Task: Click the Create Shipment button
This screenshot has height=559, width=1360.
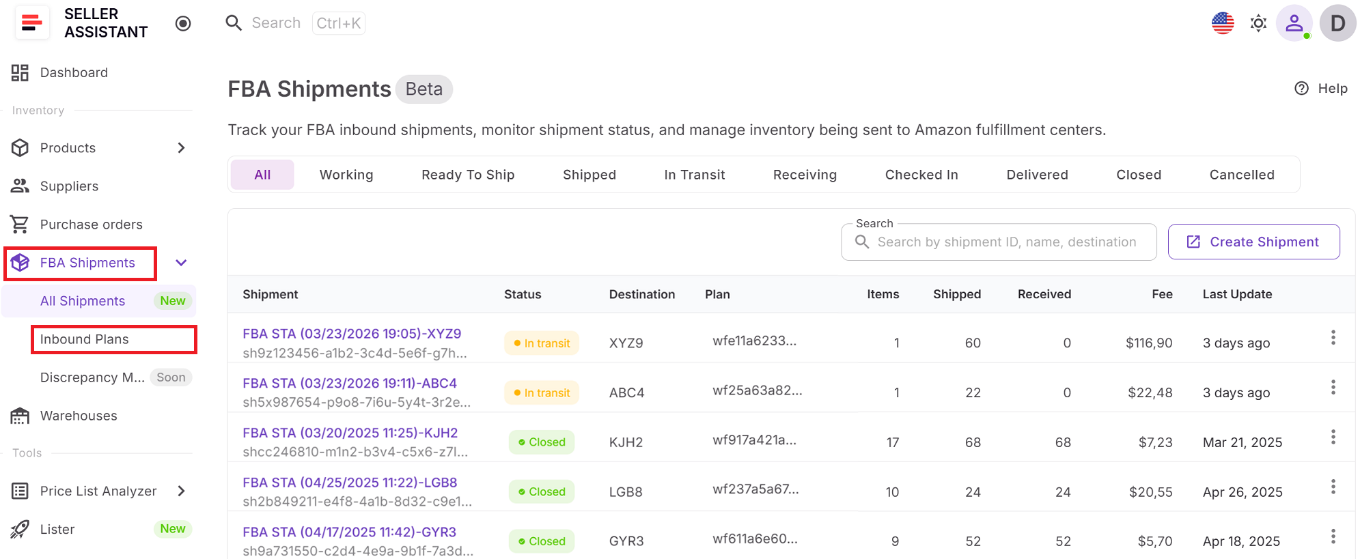Action: [x=1253, y=242]
